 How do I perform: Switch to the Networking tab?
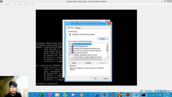[x=70, y=28]
